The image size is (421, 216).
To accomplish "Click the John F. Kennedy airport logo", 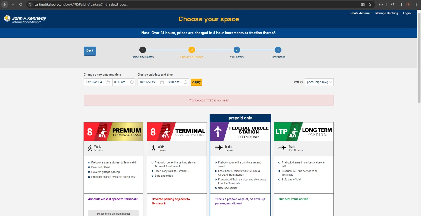I will point(25,19).
